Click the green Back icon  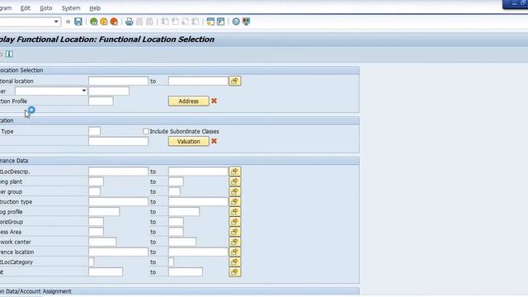[x=93, y=22]
